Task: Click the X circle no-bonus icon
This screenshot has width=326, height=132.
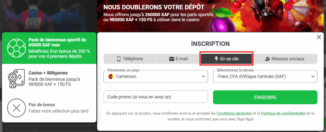Action: 16,108
